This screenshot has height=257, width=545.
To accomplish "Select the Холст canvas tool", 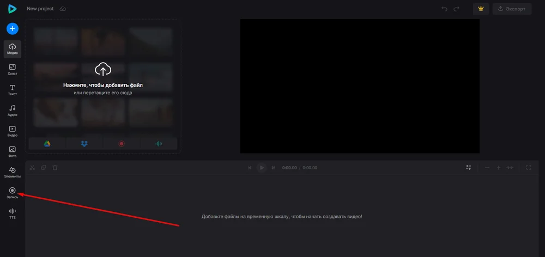I will [x=13, y=69].
